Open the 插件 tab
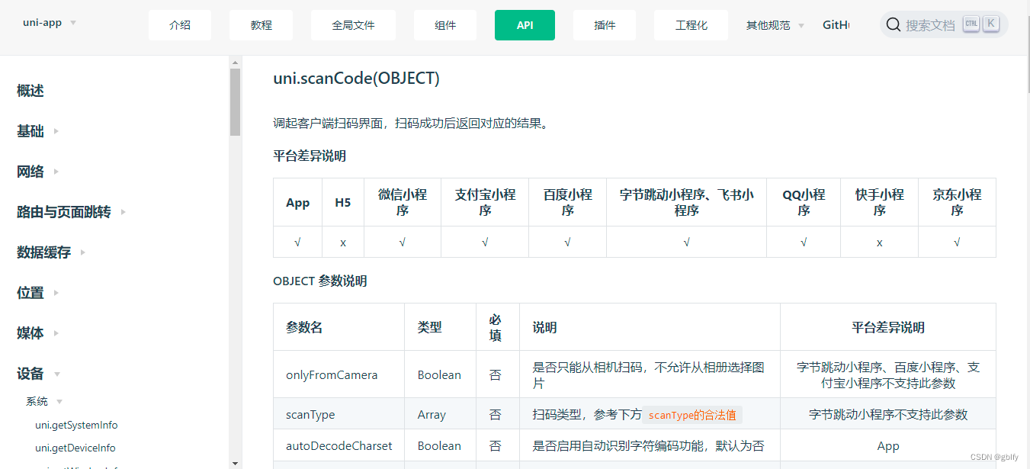Screen dimensions: 1030x469 pos(605,25)
